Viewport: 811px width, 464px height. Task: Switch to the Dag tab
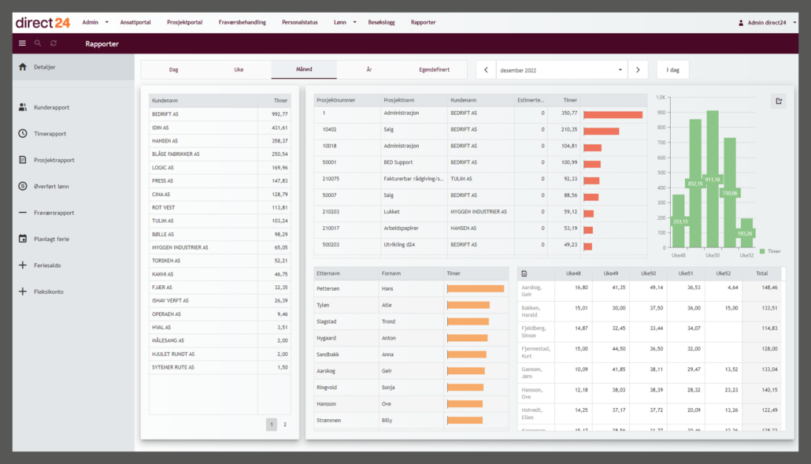174,69
